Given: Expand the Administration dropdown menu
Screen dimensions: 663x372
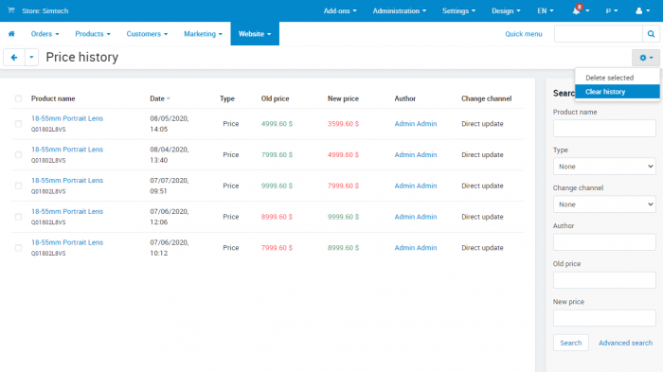Looking at the screenshot, I should [x=399, y=11].
